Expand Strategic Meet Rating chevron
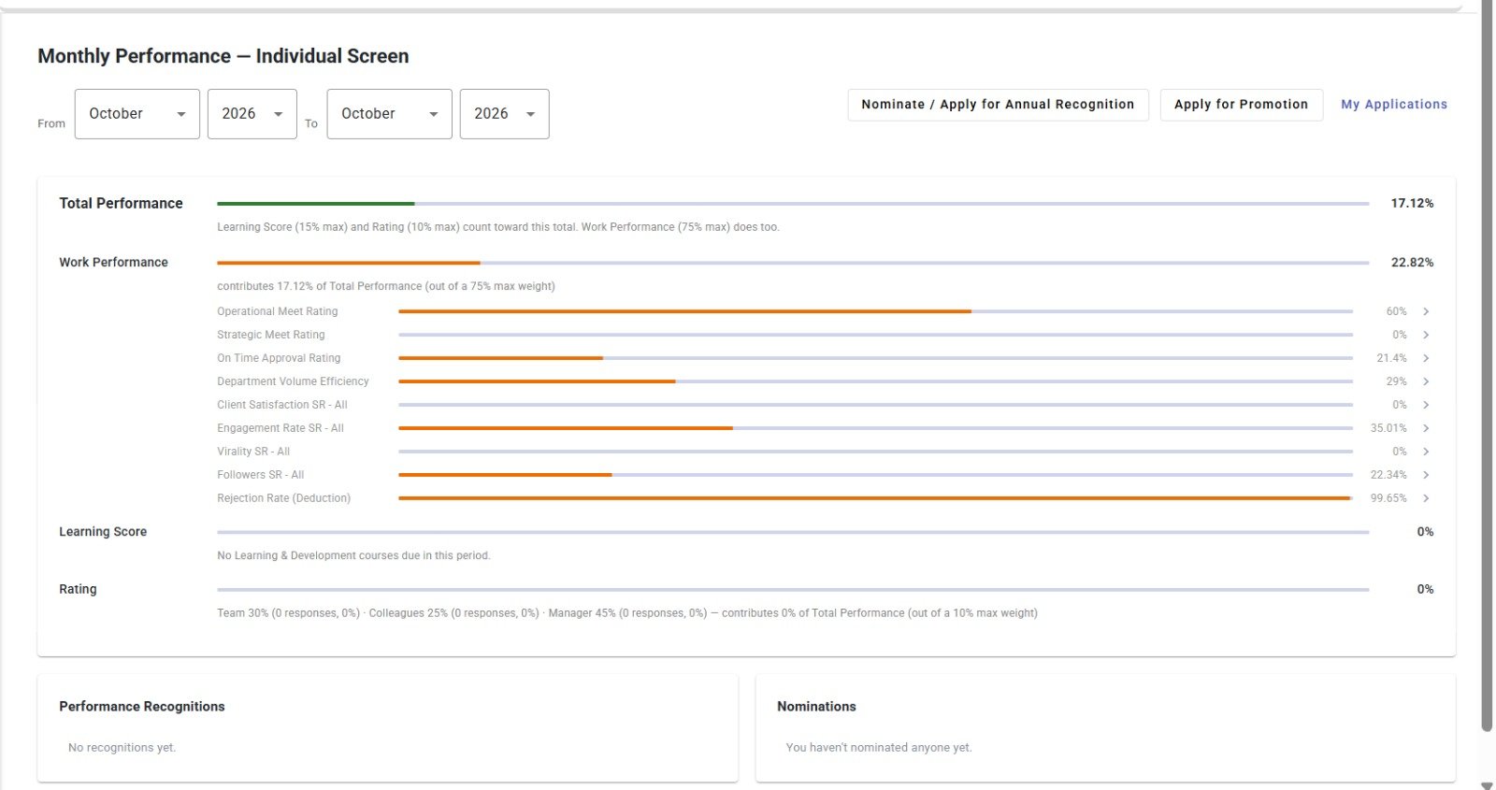 [1426, 335]
